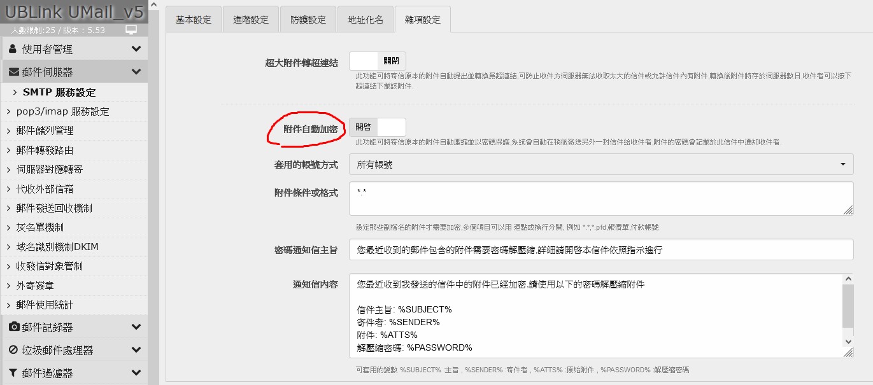Switch to the 防護設定 tab
Viewport: 873px width, 385px height.
[x=308, y=20]
